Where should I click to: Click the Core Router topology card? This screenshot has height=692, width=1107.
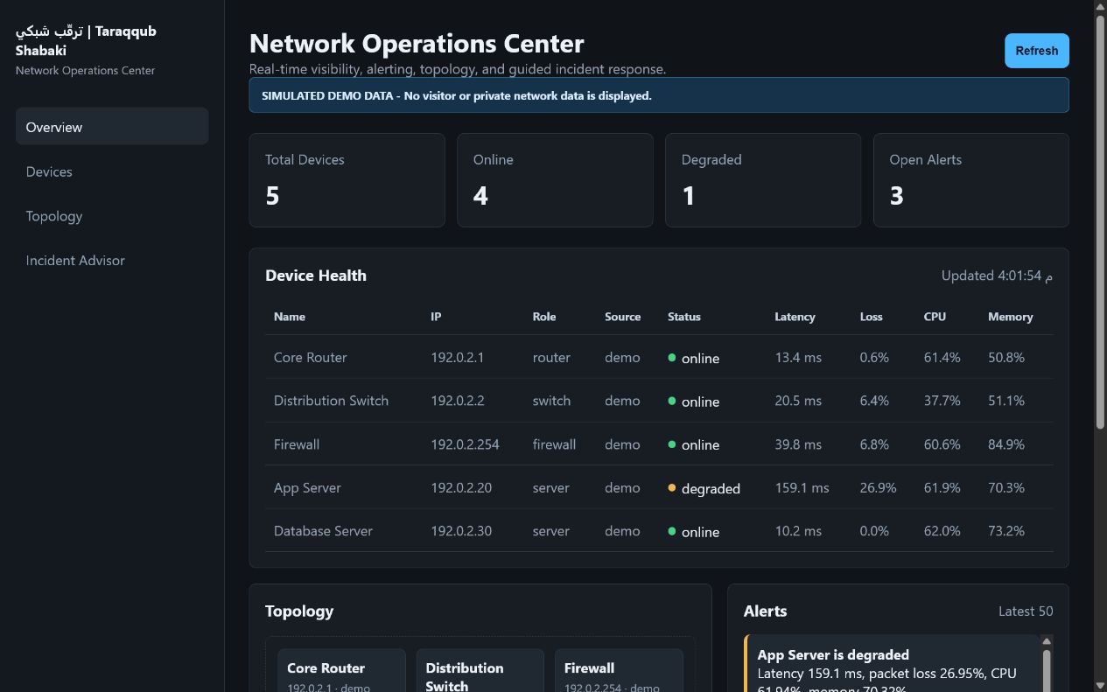pos(341,670)
